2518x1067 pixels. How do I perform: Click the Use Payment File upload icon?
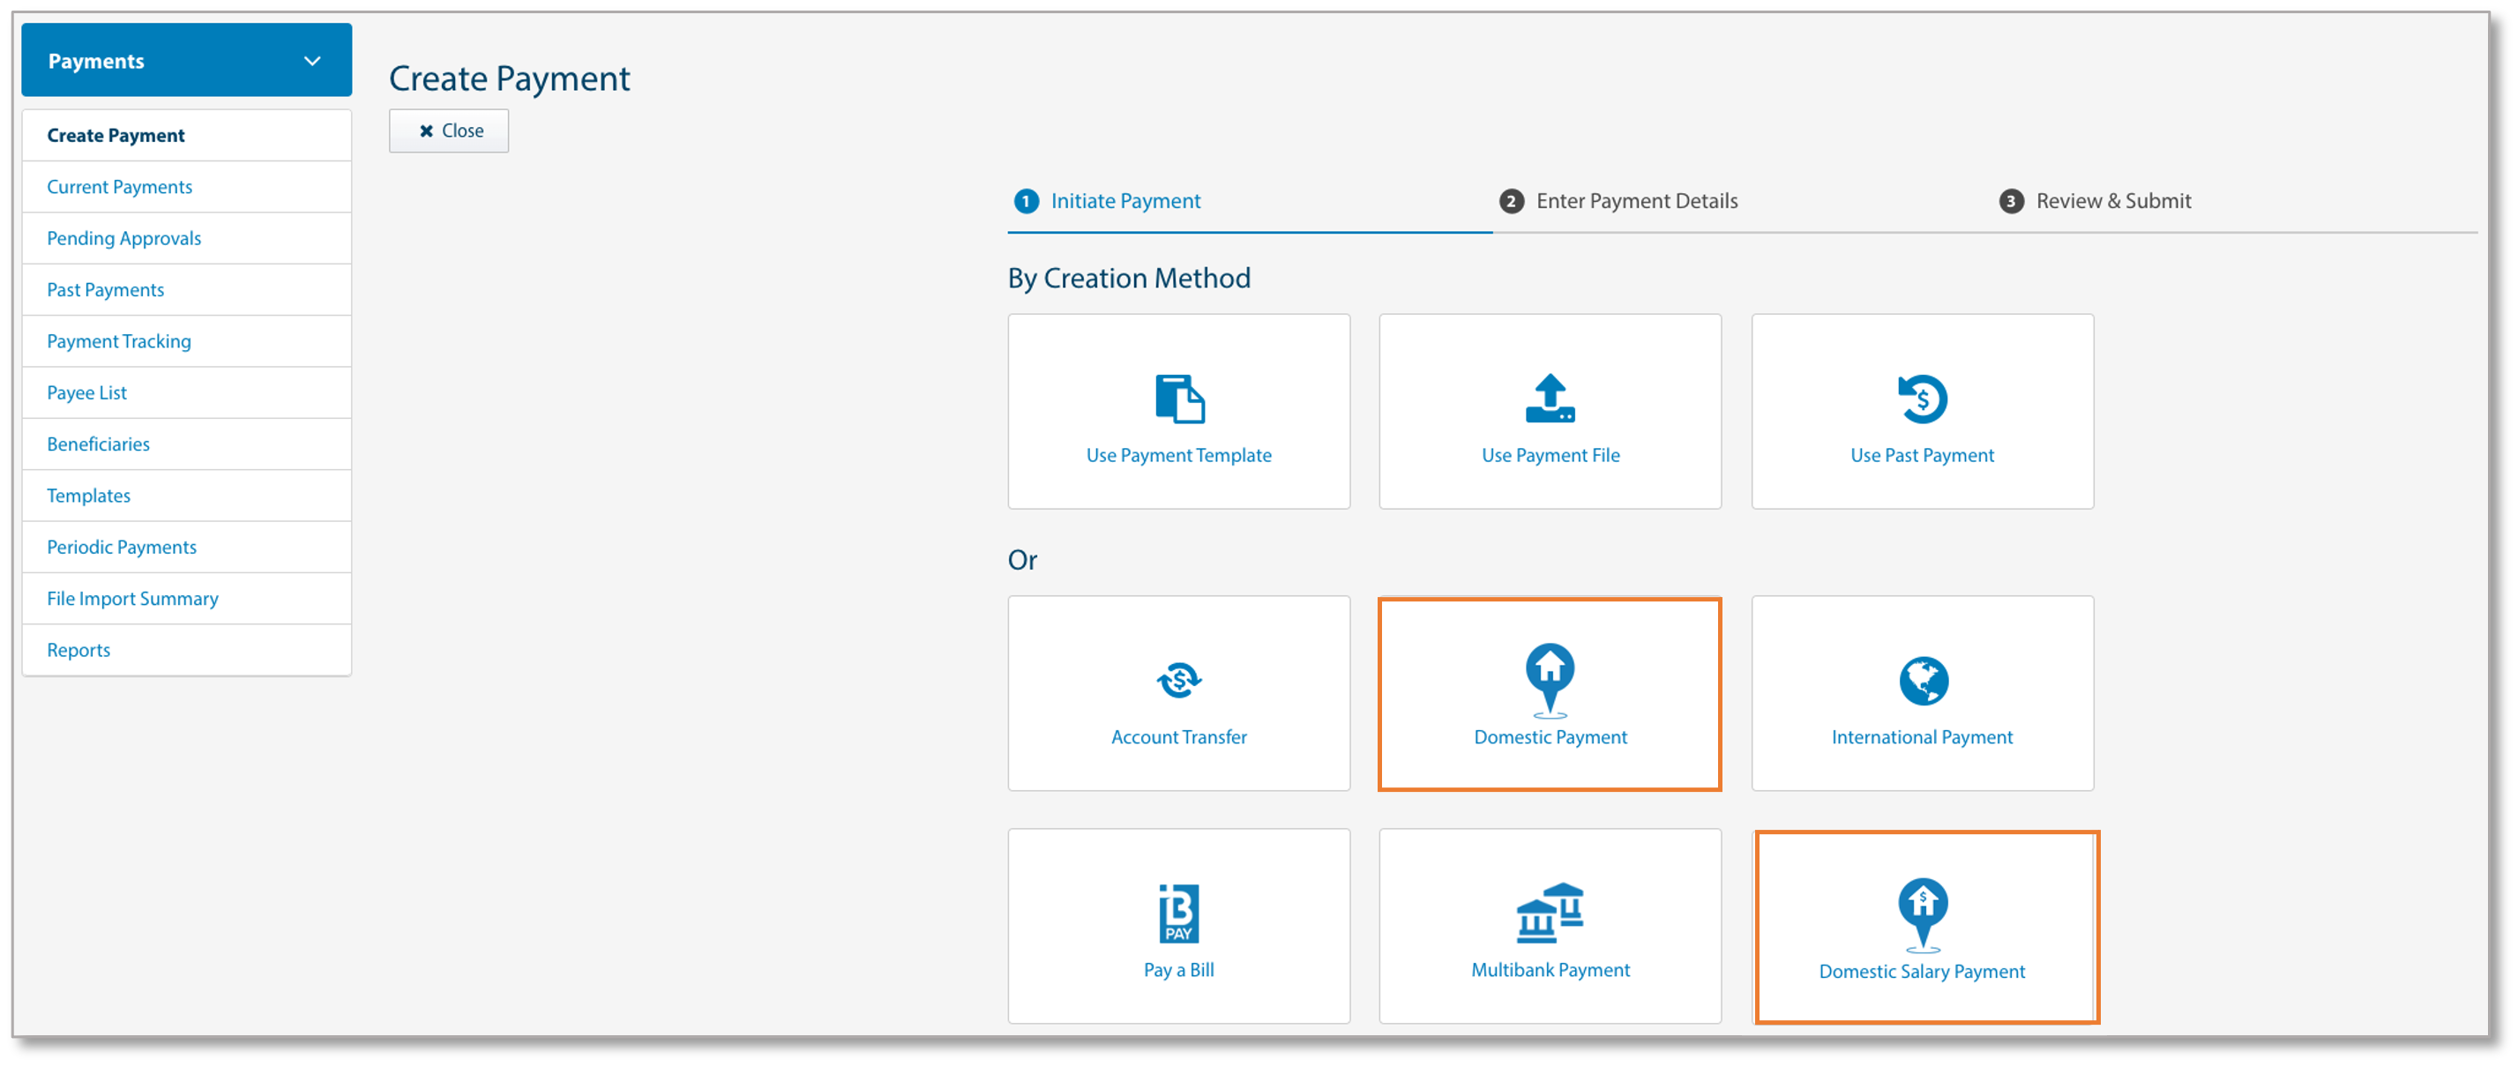coord(1550,399)
